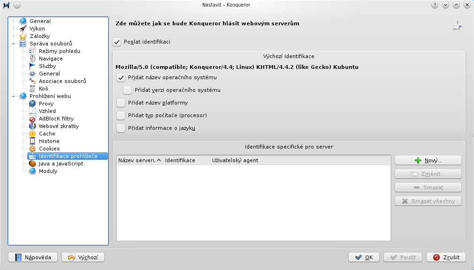The width and height of the screenshot is (474, 270).
Task: Click the empty server identification list
Action: coord(253,202)
